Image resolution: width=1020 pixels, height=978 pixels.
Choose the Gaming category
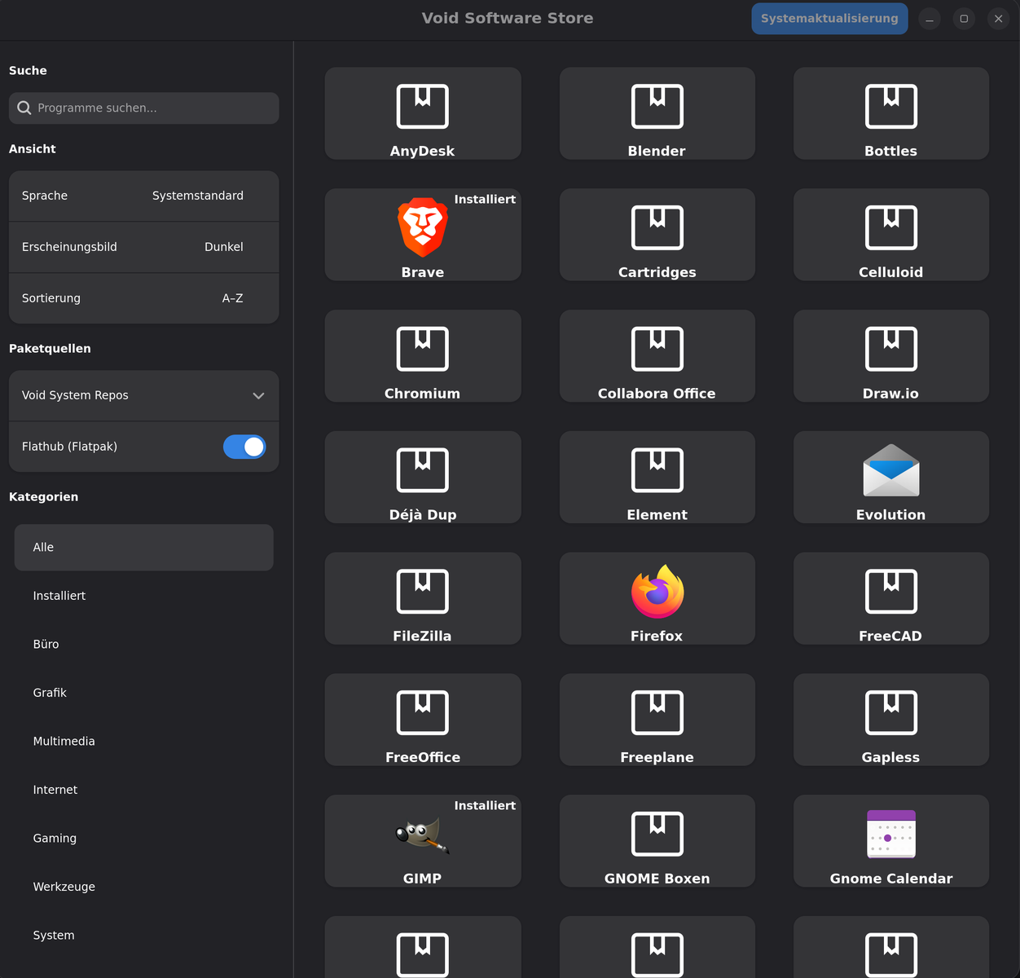(x=55, y=838)
